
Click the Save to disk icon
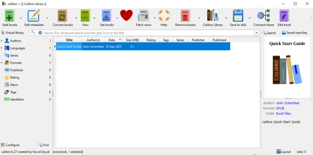(238, 16)
